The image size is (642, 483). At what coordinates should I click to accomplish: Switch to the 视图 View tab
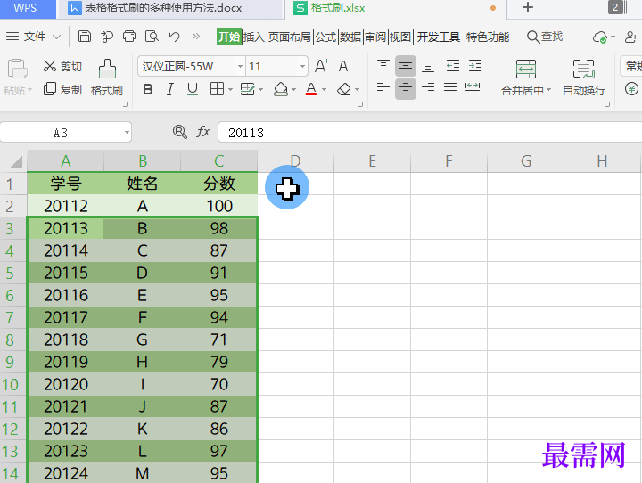click(x=400, y=37)
